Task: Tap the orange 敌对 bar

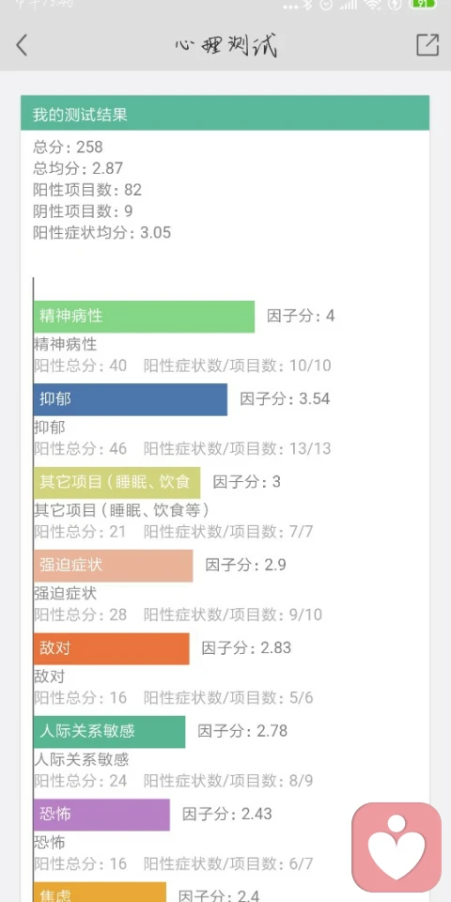Action: tap(112, 648)
